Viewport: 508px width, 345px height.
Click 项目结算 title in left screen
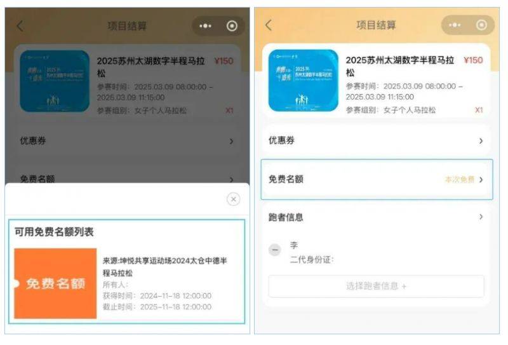coord(127,26)
